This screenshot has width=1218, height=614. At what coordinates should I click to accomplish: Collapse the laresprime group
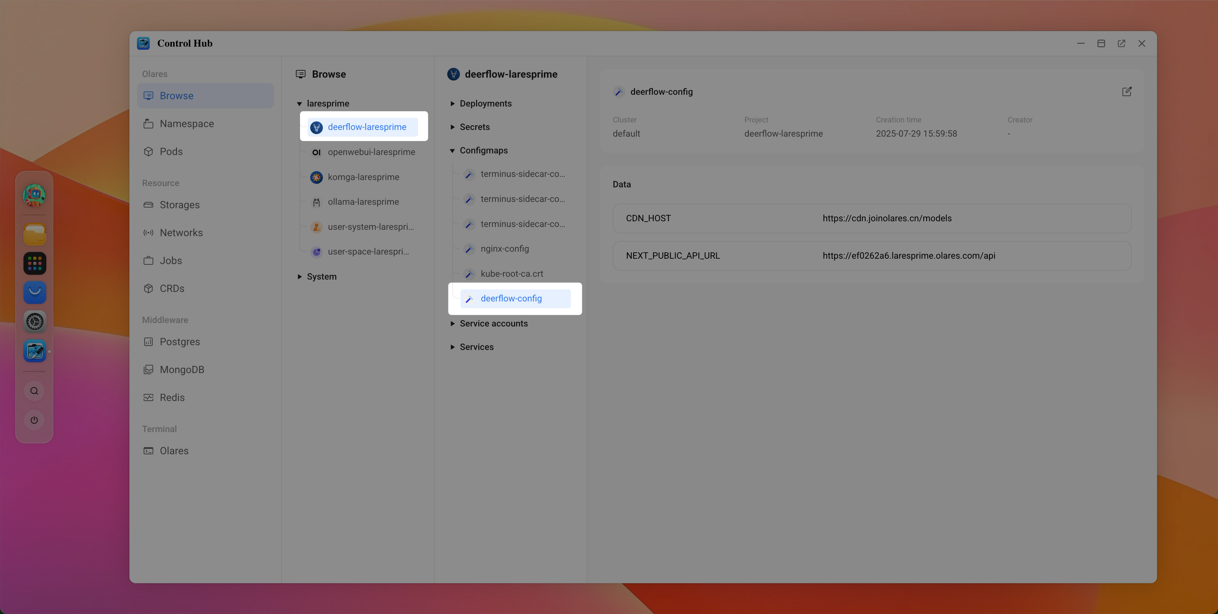[x=300, y=104]
